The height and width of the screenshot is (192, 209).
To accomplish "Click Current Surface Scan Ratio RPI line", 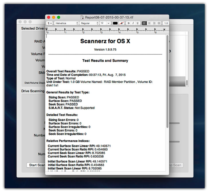I will [x=78, y=149].
